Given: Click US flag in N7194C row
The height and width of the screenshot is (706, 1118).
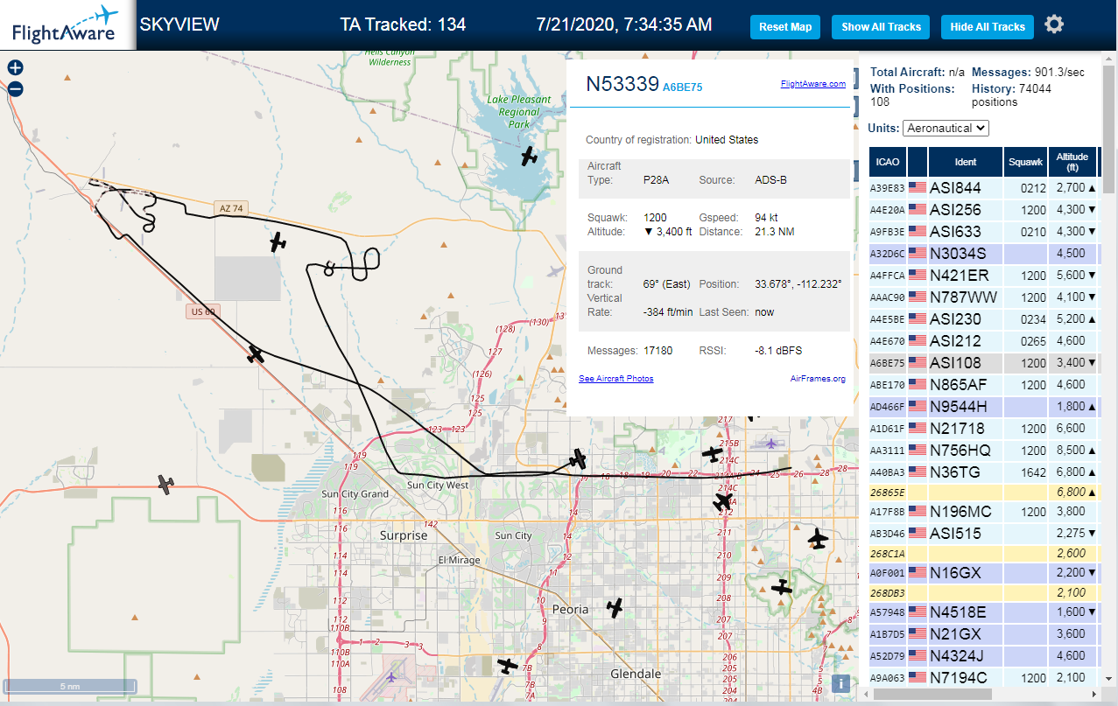Looking at the screenshot, I should point(918,677).
